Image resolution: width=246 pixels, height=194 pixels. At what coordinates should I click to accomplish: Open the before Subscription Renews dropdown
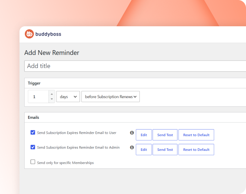click(x=111, y=97)
